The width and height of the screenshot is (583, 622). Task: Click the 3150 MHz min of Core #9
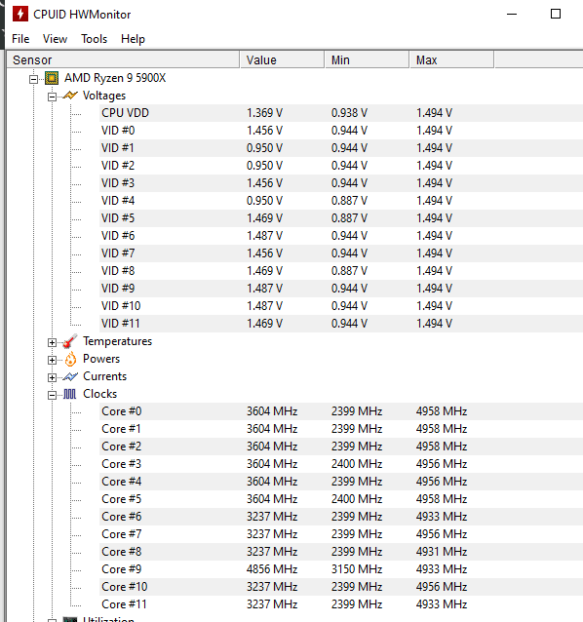(x=357, y=569)
